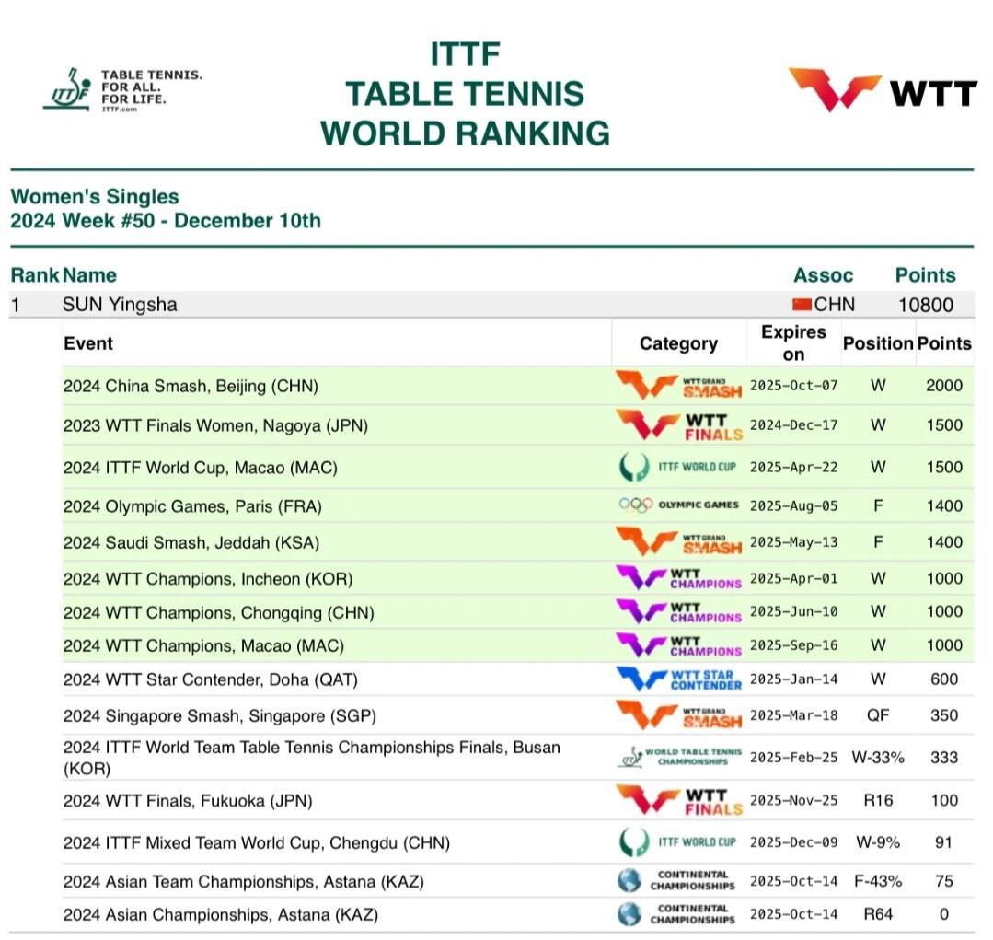Viewport: 993px width, 940px height.
Task: Click expiry date 2025-Dec-09
Action: click(793, 842)
